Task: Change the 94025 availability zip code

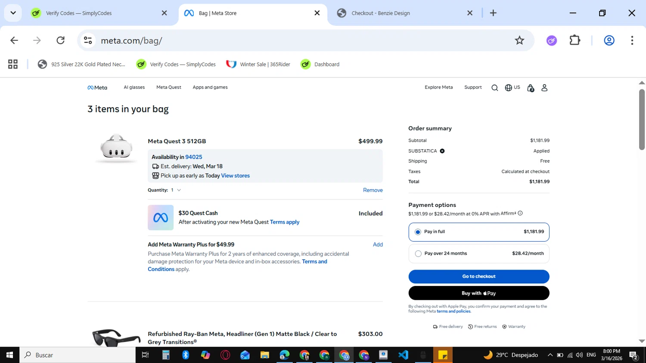Action: (194, 157)
